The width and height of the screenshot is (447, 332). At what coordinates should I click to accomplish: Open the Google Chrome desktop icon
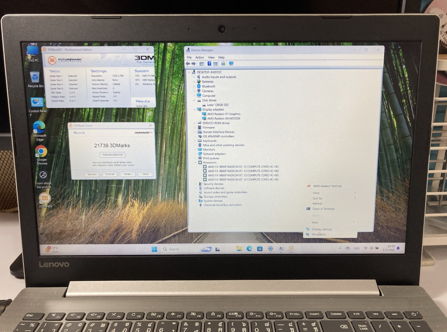pos(41,152)
